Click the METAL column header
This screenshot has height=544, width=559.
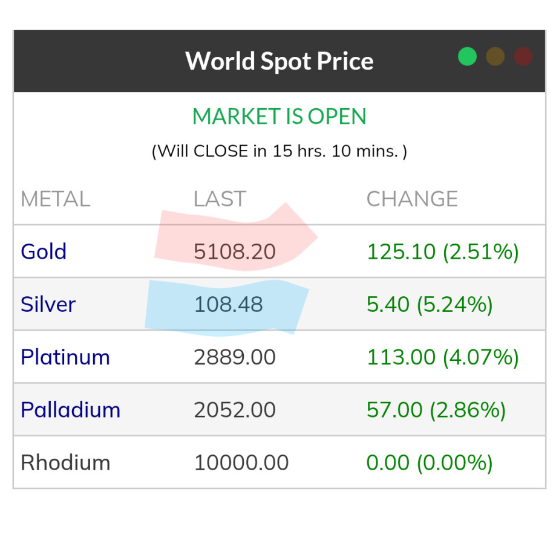55,199
